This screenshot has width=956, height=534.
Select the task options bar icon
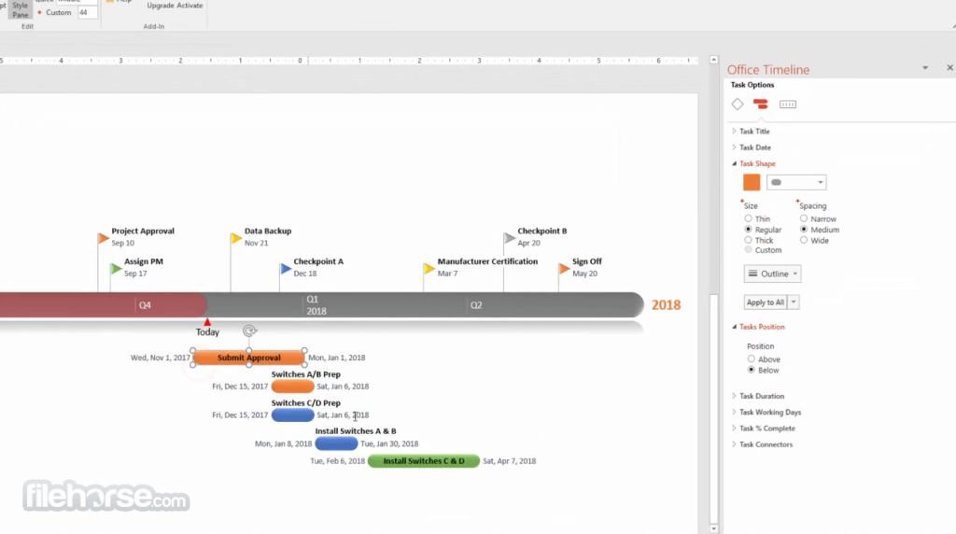[760, 105]
